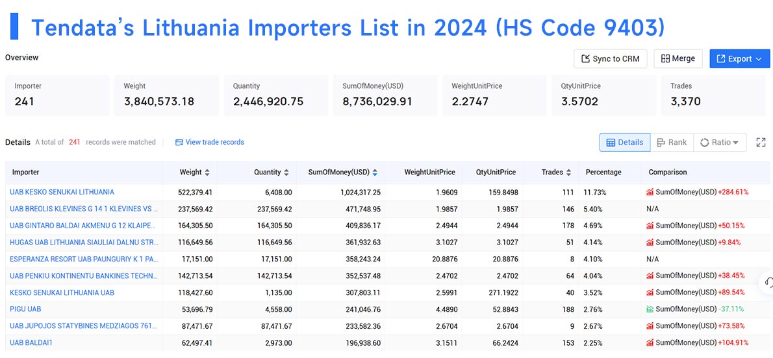The width and height of the screenshot is (773, 358).
Task: Click the trade records list icon
Action: coord(179,142)
